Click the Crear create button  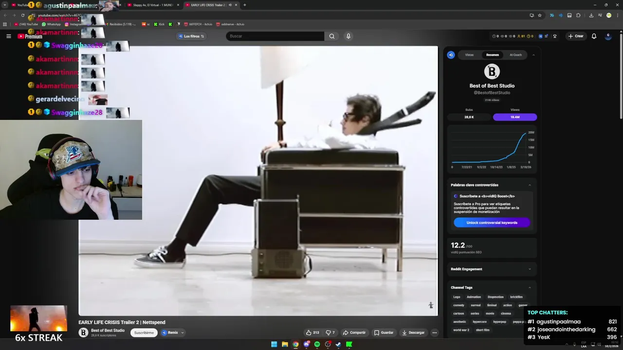pyautogui.click(x=575, y=36)
